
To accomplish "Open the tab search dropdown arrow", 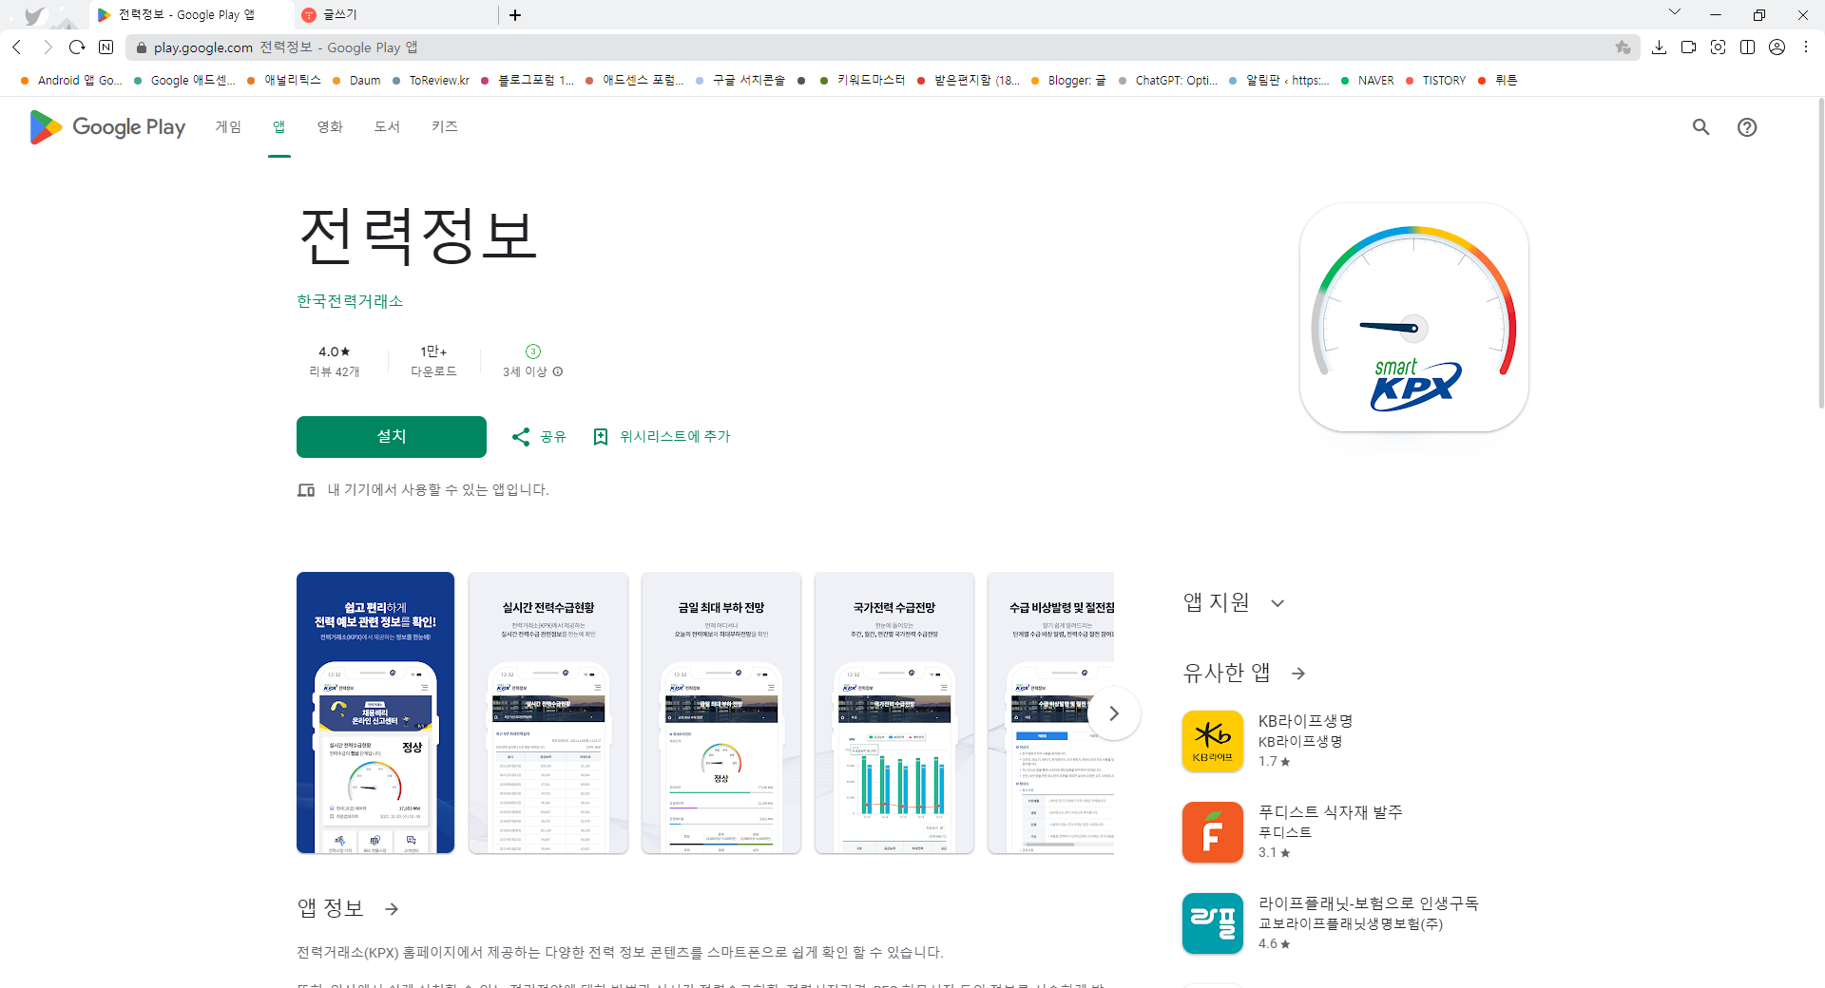I will tap(1675, 11).
